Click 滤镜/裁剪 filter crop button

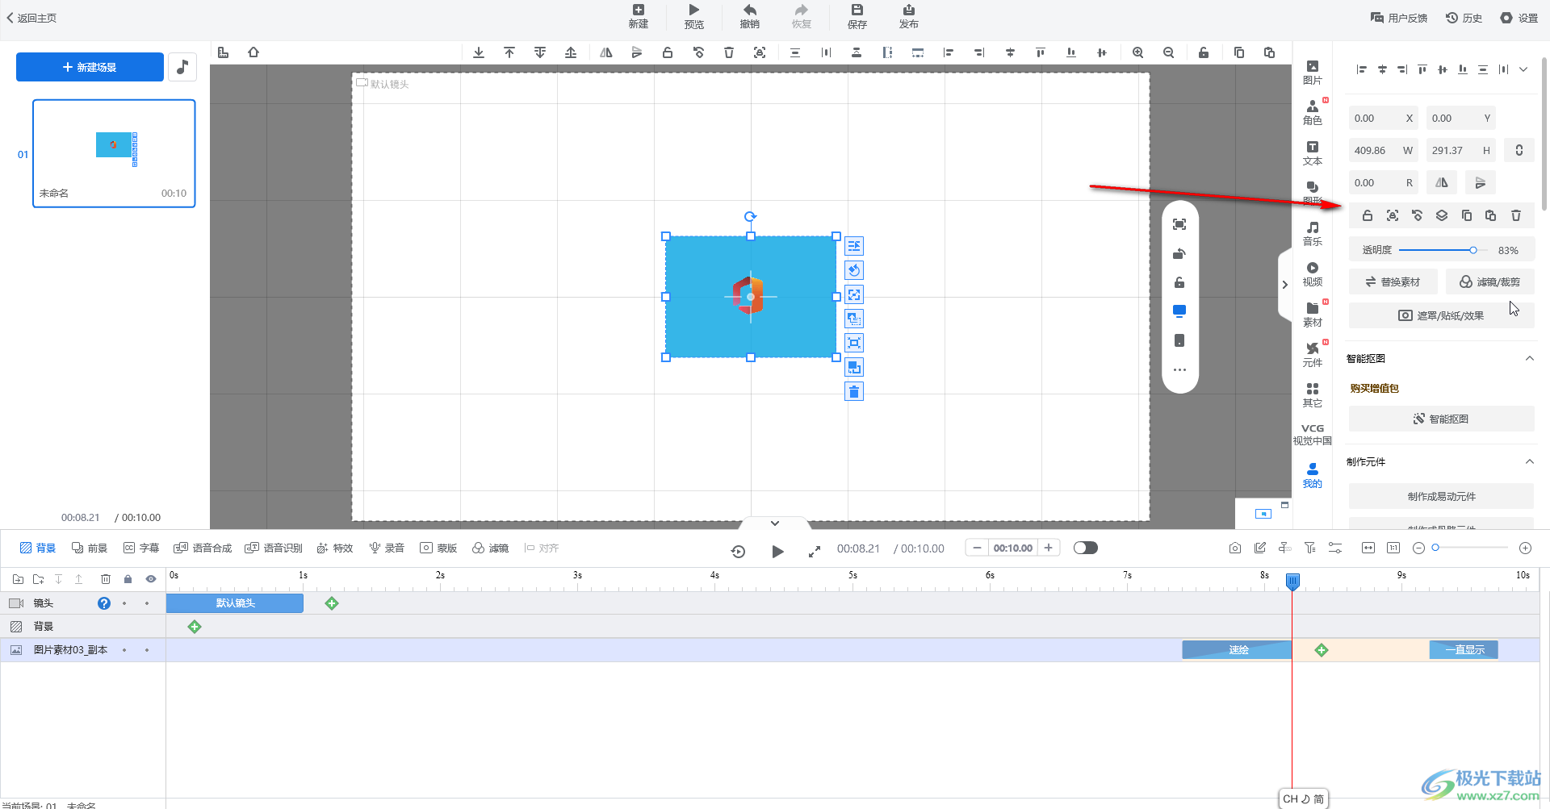click(x=1489, y=281)
